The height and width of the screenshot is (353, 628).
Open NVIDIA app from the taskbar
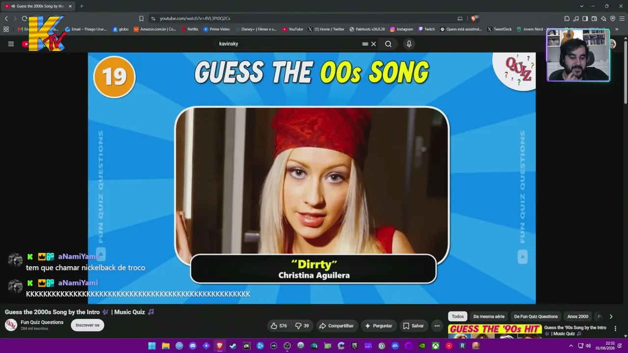coord(422,346)
